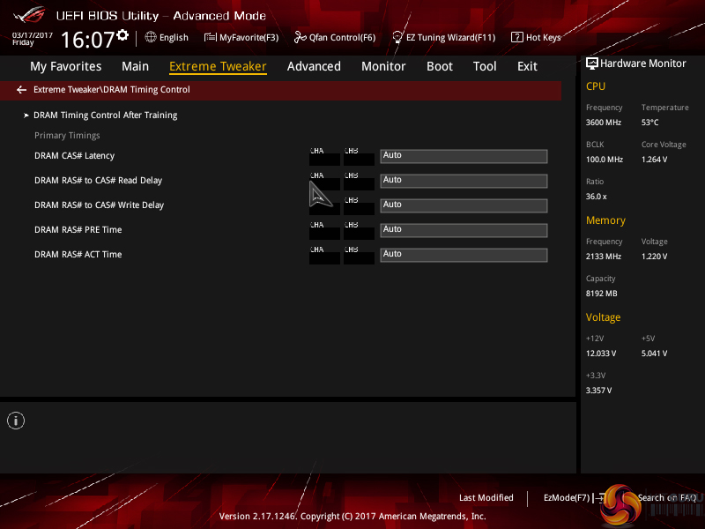Click the Memory frequency 2133 MHz value
Image resolution: width=705 pixels, height=529 pixels.
(x=604, y=257)
